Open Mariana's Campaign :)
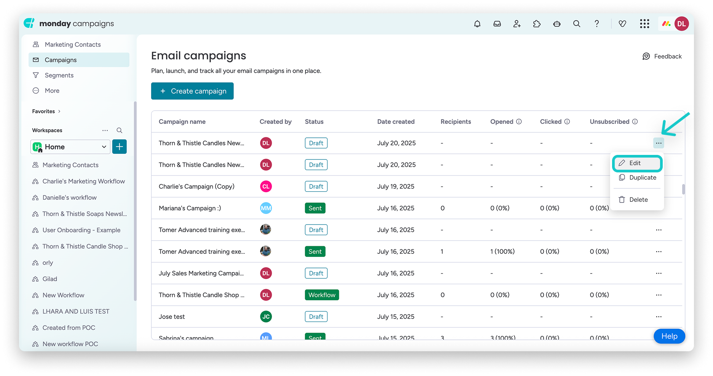Viewport: 713px width, 376px height. (x=190, y=208)
